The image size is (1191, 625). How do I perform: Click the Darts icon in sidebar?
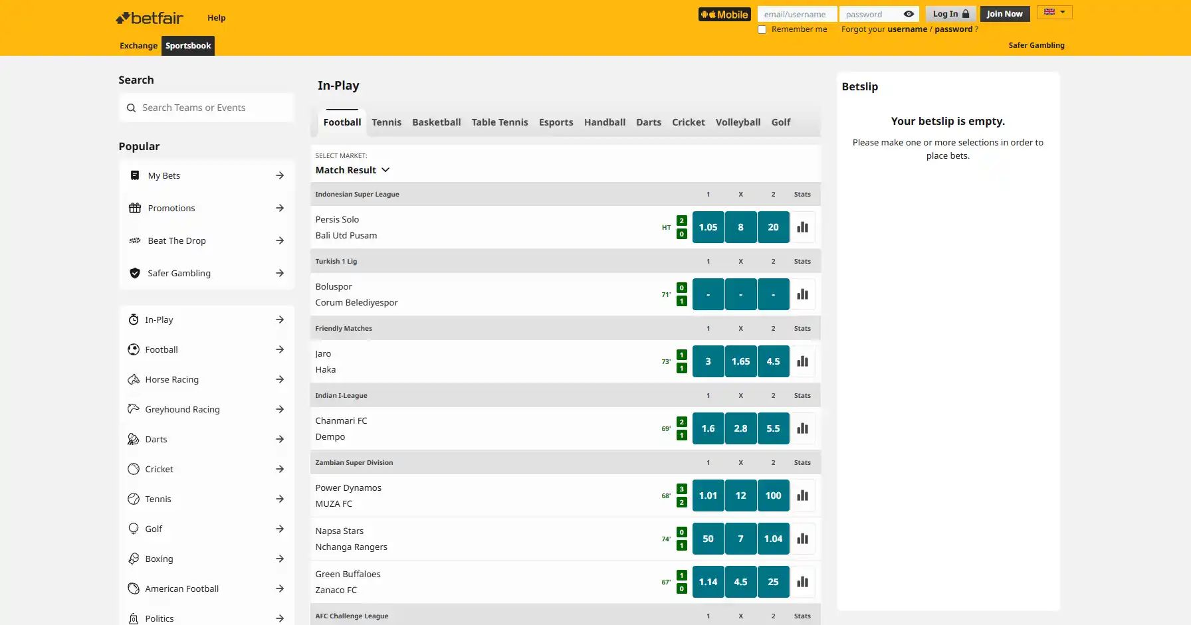[x=134, y=439]
